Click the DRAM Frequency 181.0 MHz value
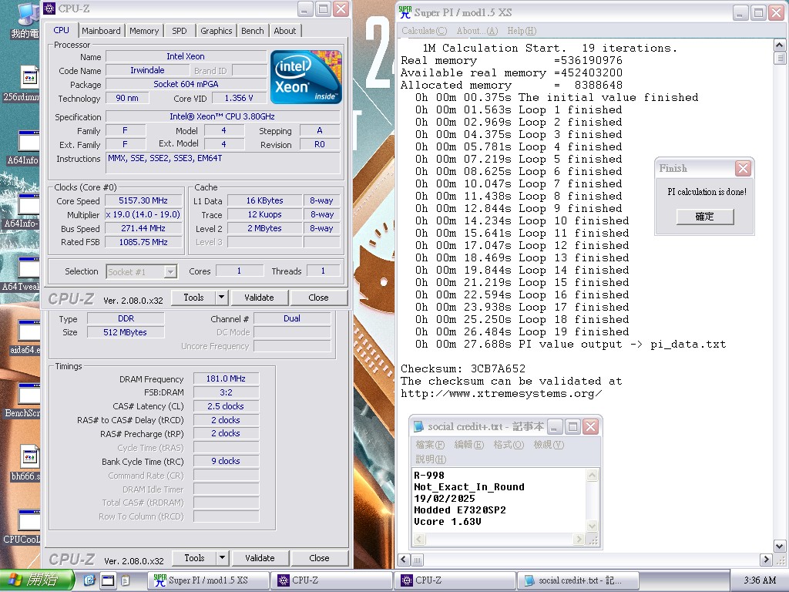This screenshot has height=592, width=789. 226,378
